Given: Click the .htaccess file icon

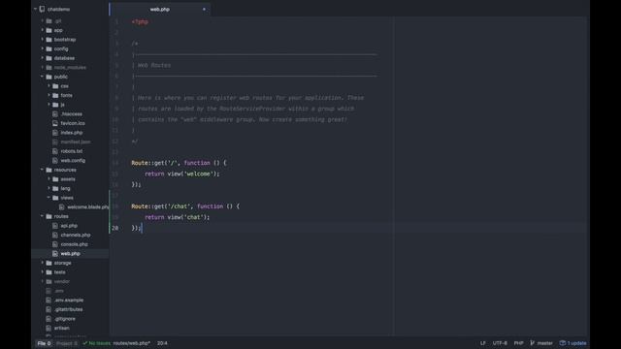Looking at the screenshot, I should tap(55, 114).
